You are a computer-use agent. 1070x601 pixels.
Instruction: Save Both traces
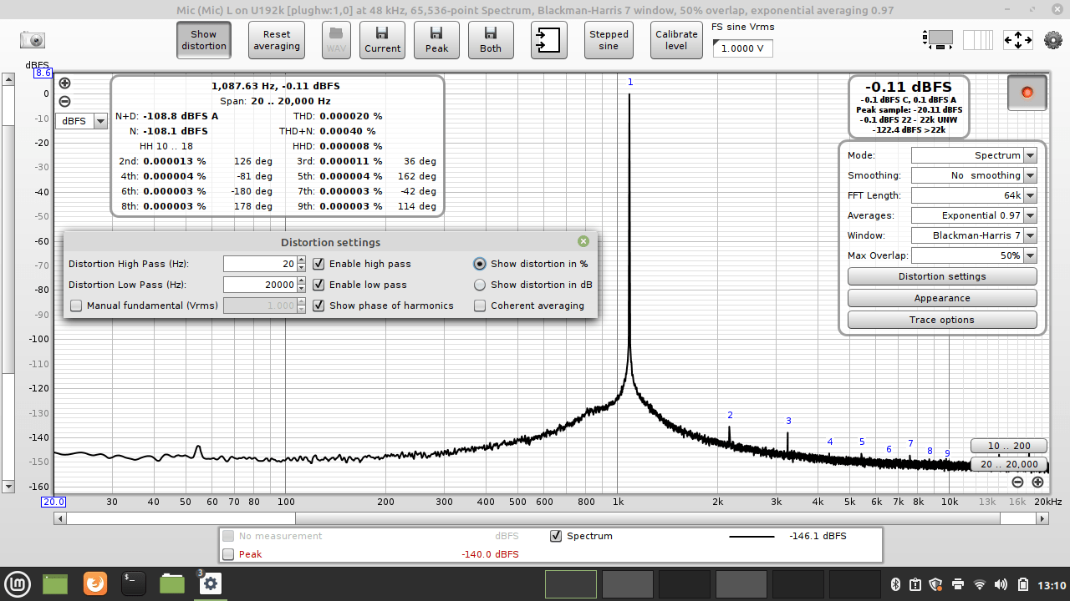coord(491,40)
